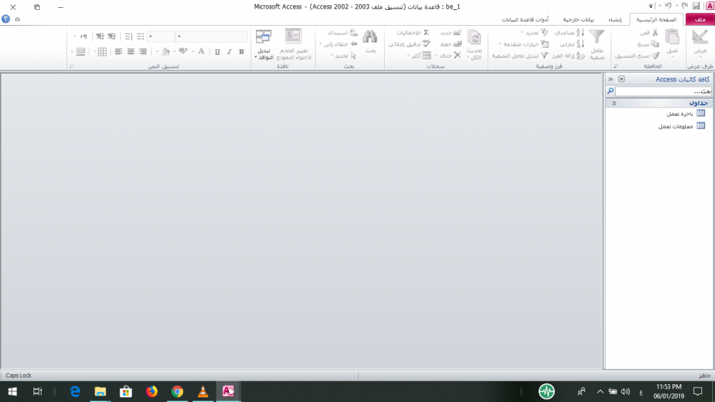Click the navigation pane search field
The height and width of the screenshot is (402, 715).
click(x=664, y=91)
